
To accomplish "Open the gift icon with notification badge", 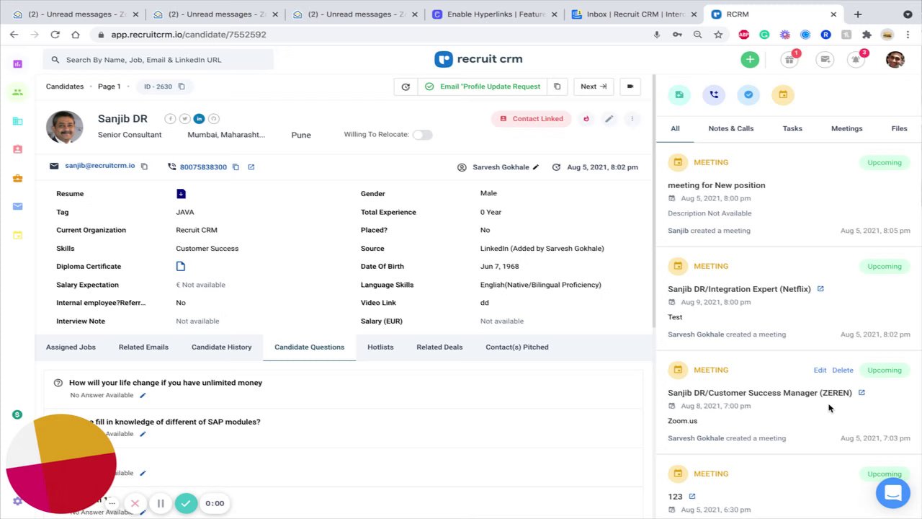I will click(x=790, y=60).
